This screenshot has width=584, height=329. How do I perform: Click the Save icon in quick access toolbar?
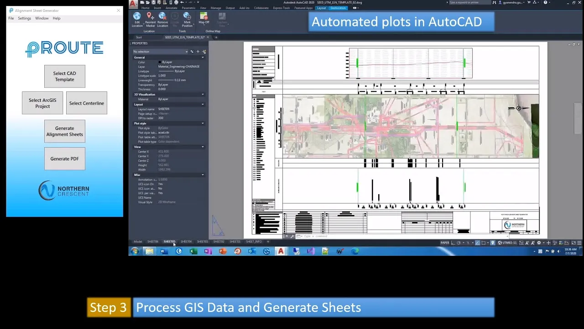coord(153,2)
